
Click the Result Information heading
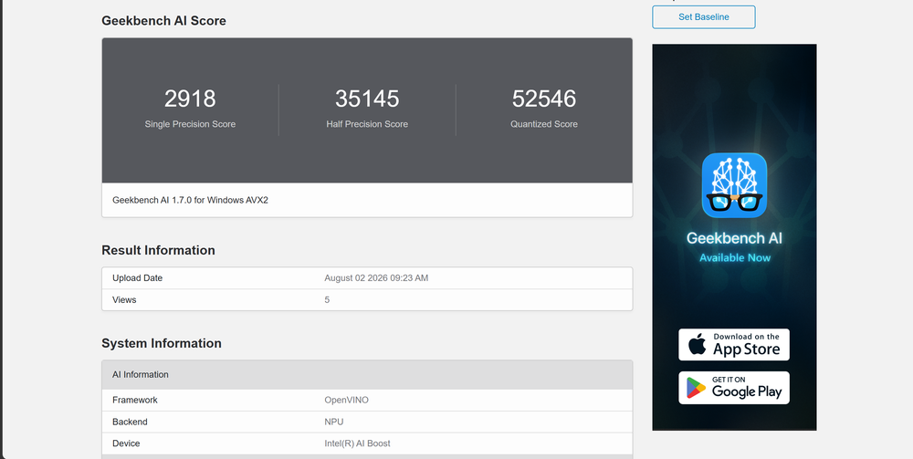[x=158, y=250]
